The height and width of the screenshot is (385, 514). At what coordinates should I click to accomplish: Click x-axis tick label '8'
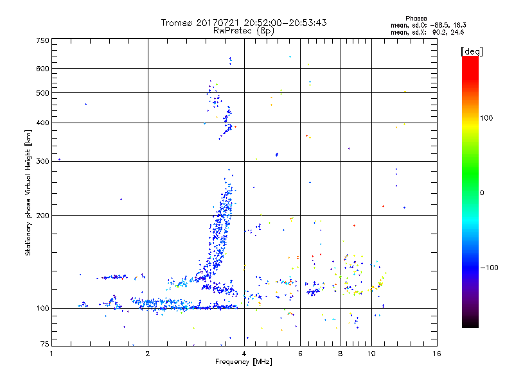[341, 354]
